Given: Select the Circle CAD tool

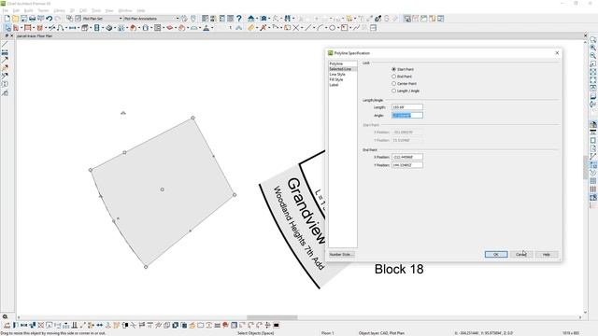Looking at the screenshot, I should point(333,28).
